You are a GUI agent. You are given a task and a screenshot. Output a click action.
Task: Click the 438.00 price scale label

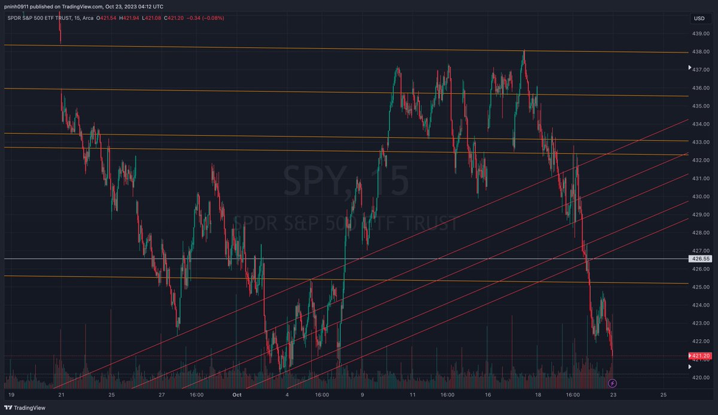tap(701, 51)
